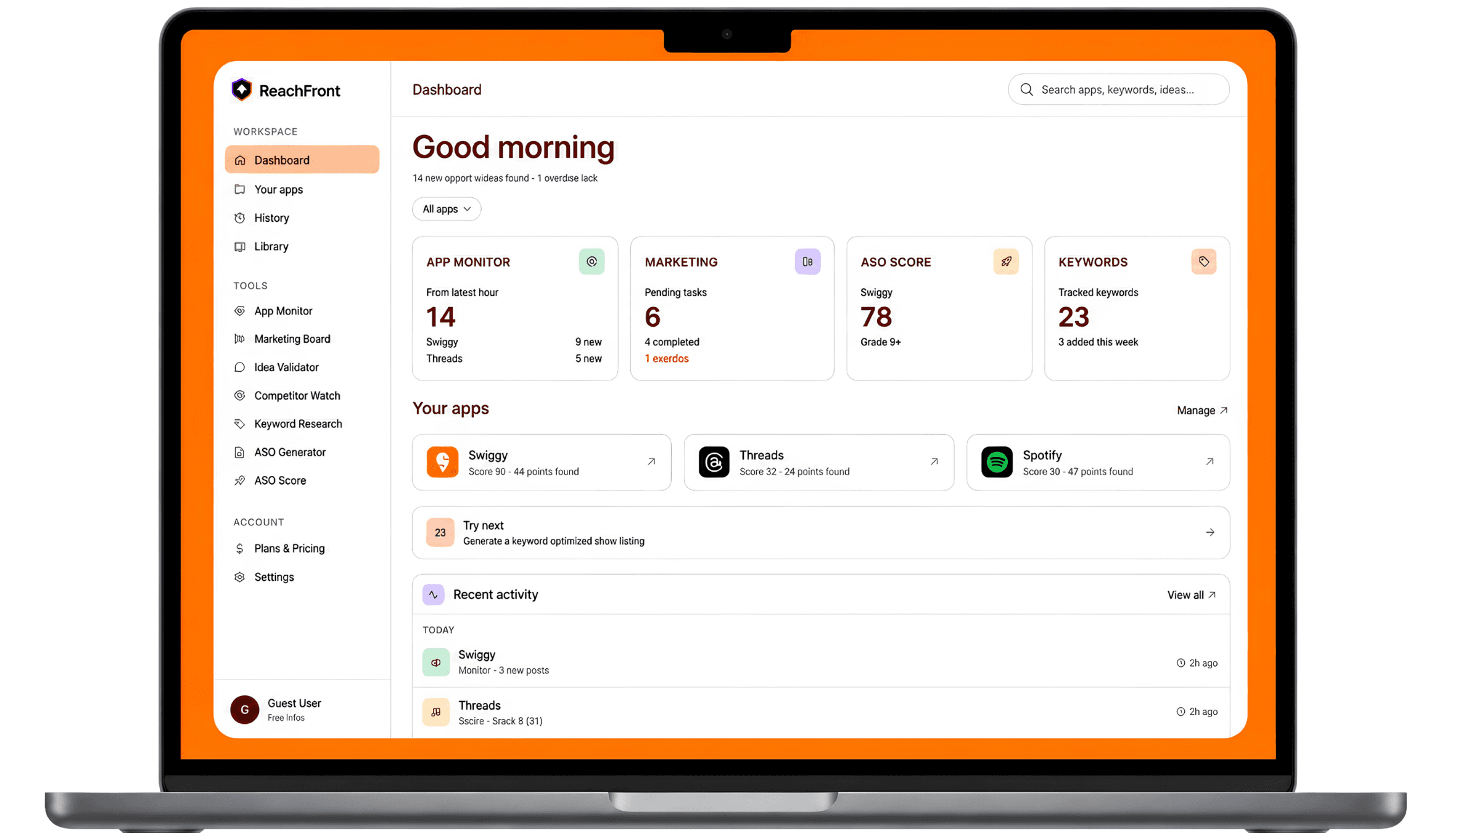Click the ASO Score value 78

pyautogui.click(x=876, y=317)
